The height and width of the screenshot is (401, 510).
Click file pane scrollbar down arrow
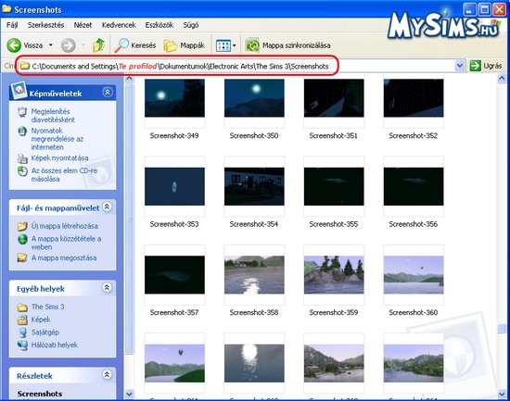point(502,395)
